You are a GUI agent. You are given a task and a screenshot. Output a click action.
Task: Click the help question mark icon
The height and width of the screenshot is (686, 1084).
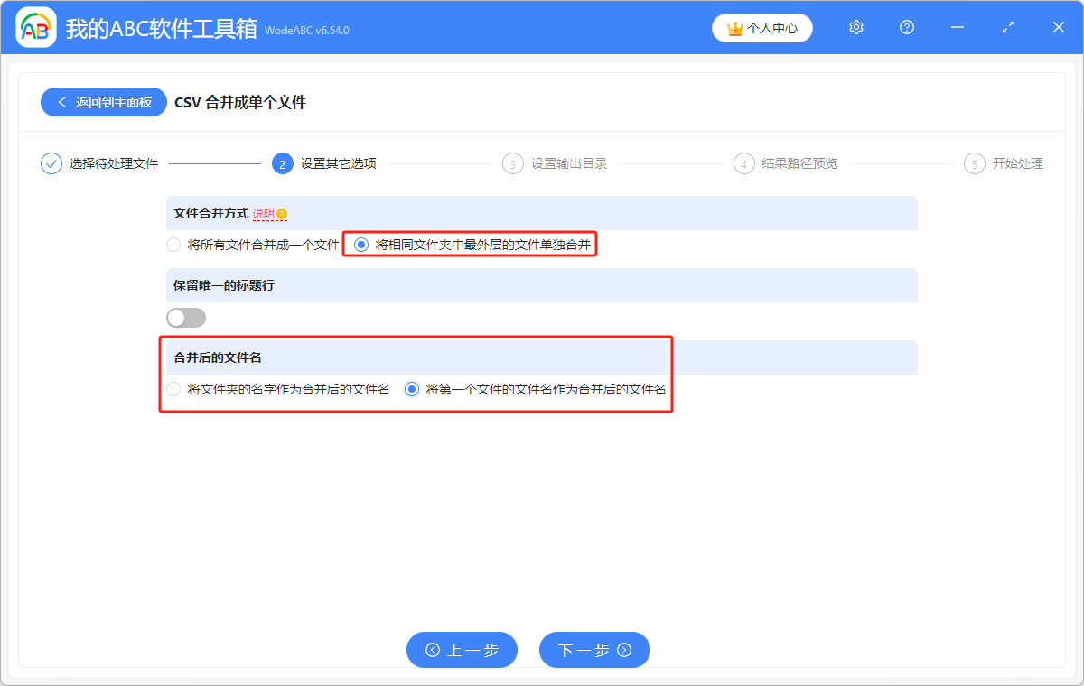906,27
